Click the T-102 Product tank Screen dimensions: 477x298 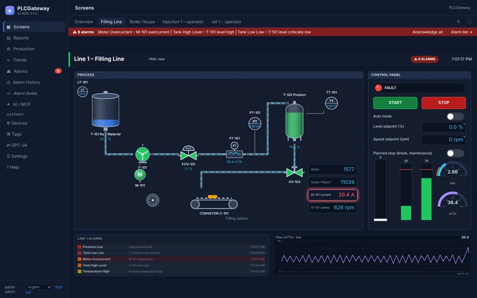pyautogui.click(x=294, y=121)
